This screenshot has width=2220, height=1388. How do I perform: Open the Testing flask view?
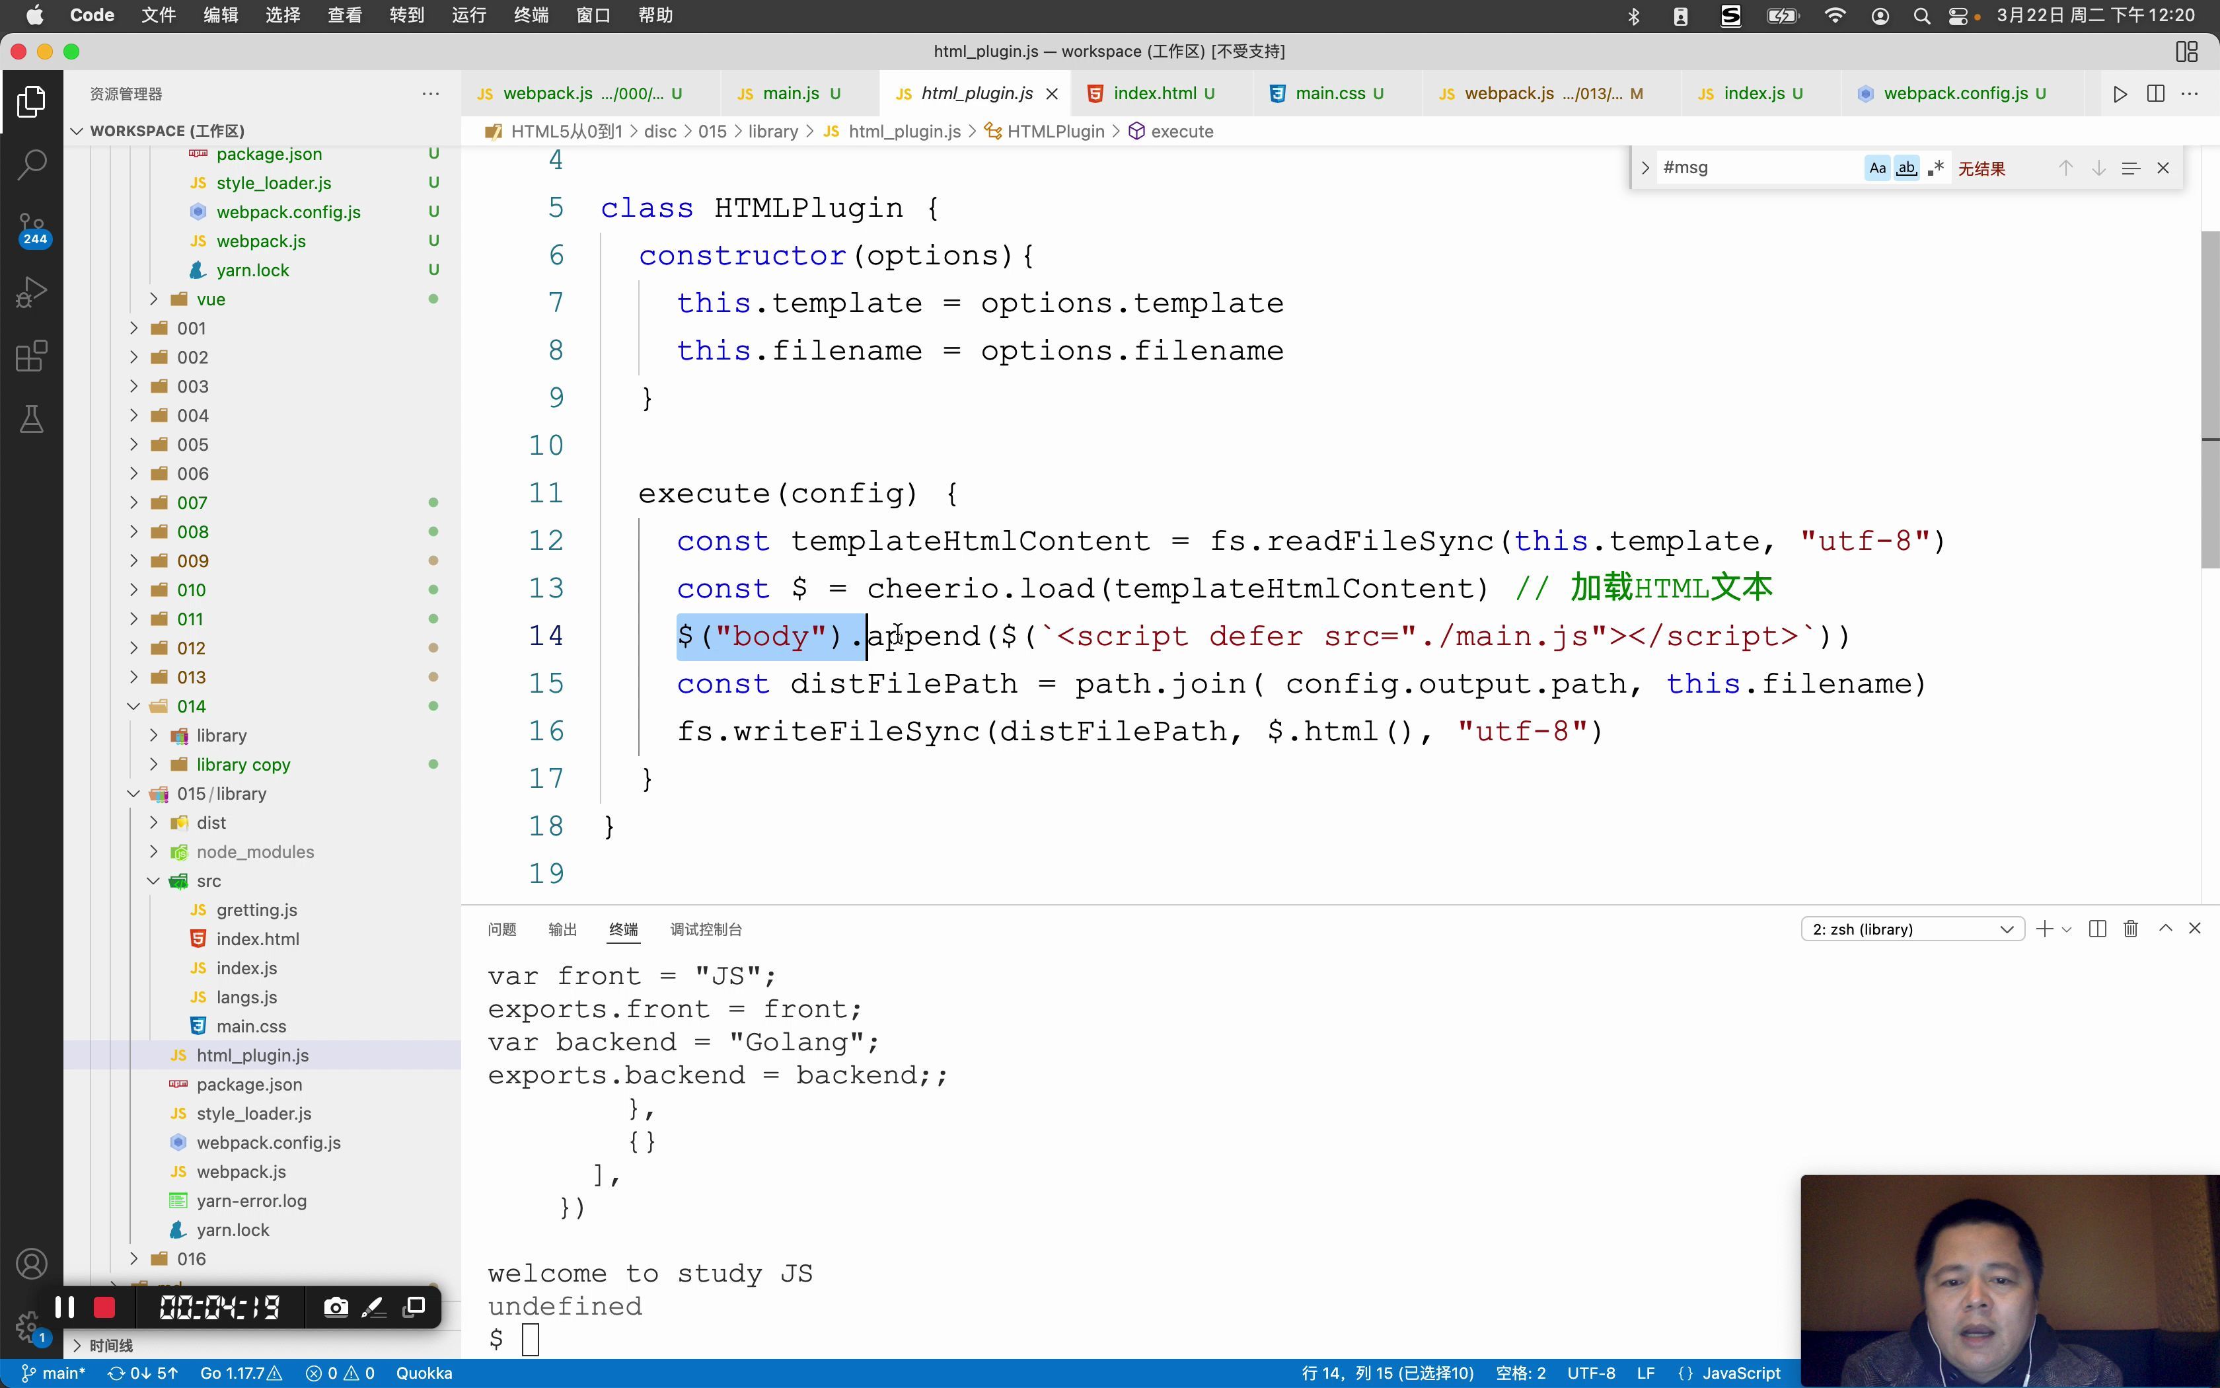[x=31, y=420]
